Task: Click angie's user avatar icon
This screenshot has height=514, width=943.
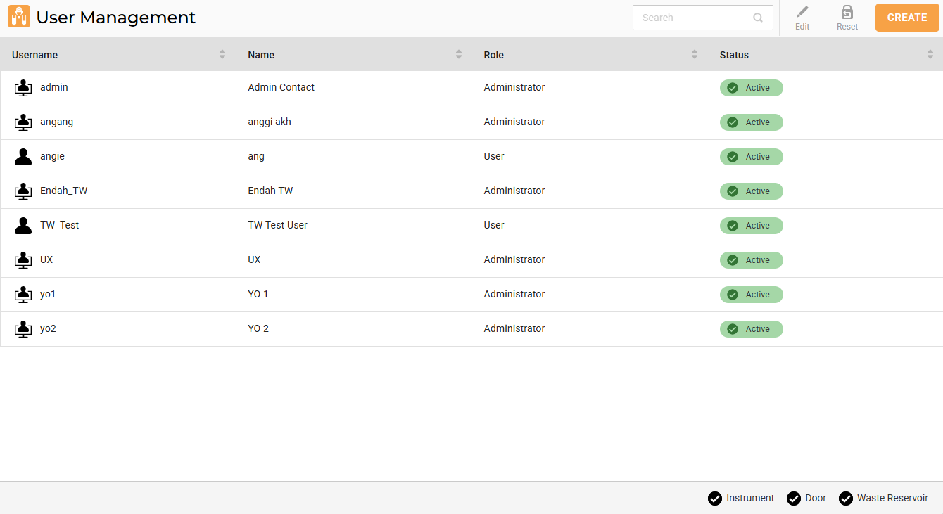Action: pos(23,157)
